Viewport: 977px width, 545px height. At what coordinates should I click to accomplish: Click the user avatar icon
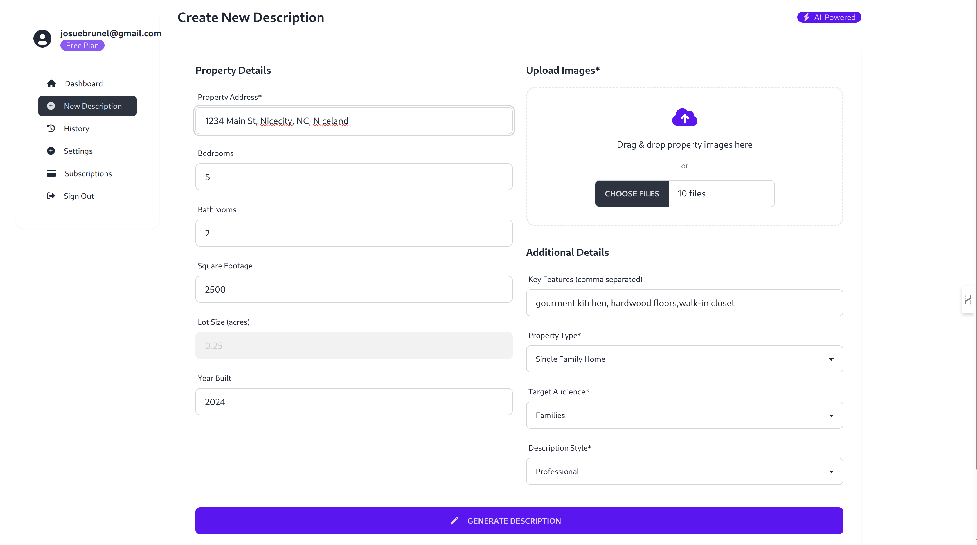[x=42, y=38]
